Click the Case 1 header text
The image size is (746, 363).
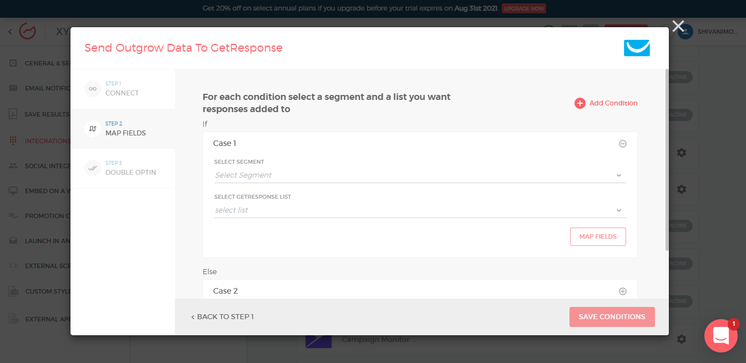coord(225,144)
